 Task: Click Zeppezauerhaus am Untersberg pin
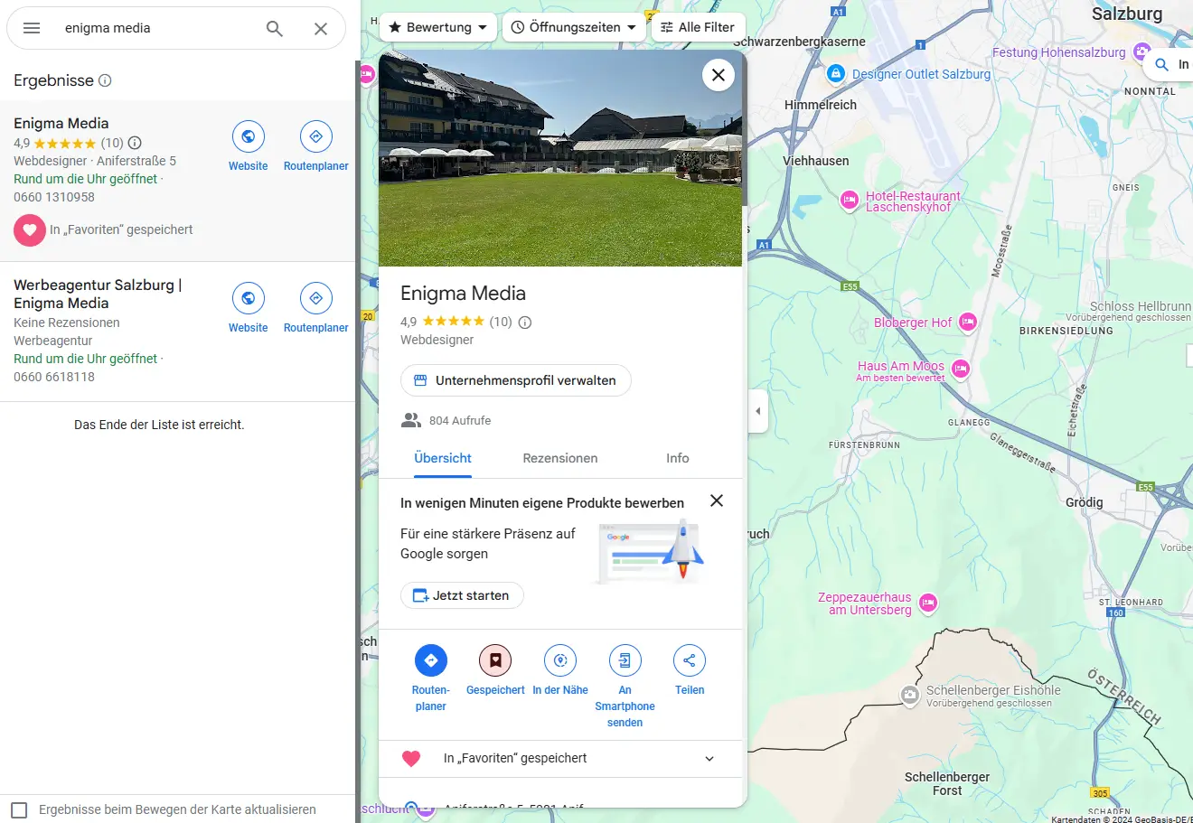click(x=928, y=603)
